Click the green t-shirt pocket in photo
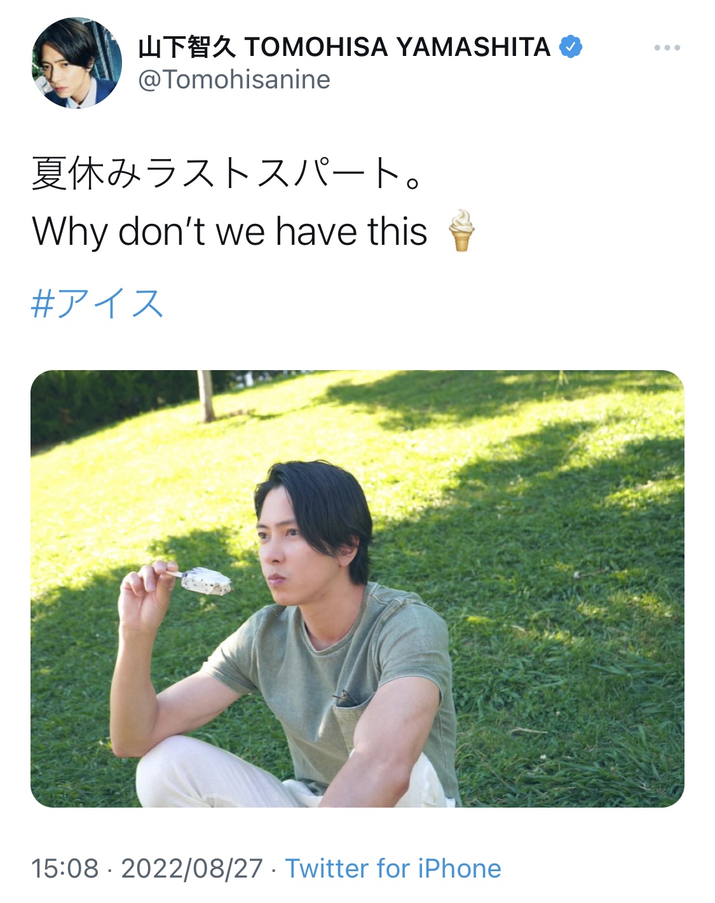The width and height of the screenshot is (715, 903). coord(351,725)
